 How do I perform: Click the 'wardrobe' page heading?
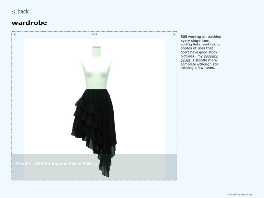[x=29, y=23]
